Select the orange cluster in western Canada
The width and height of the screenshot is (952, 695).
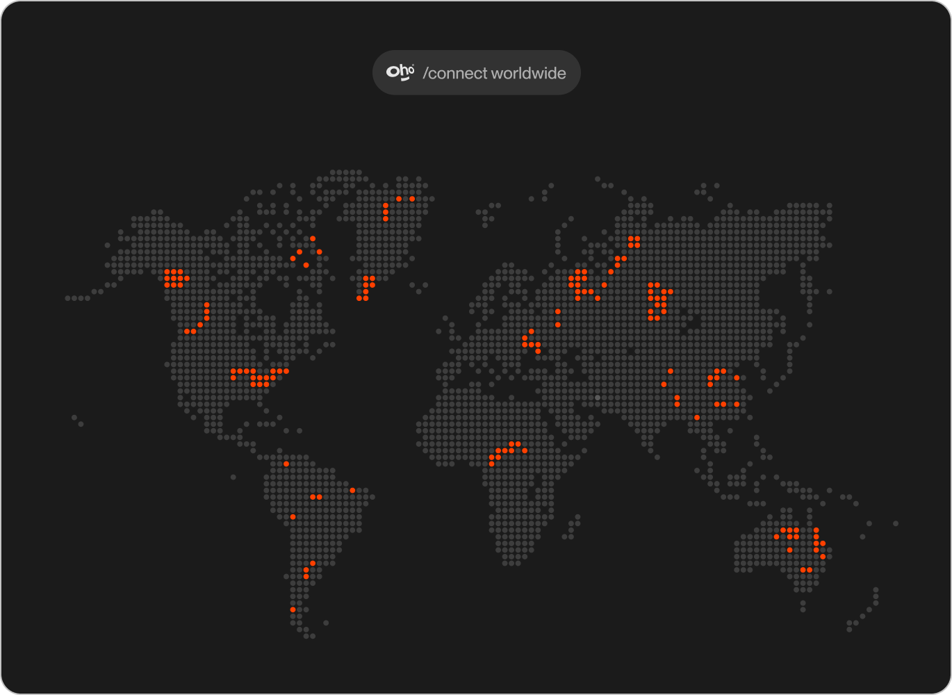(x=174, y=278)
